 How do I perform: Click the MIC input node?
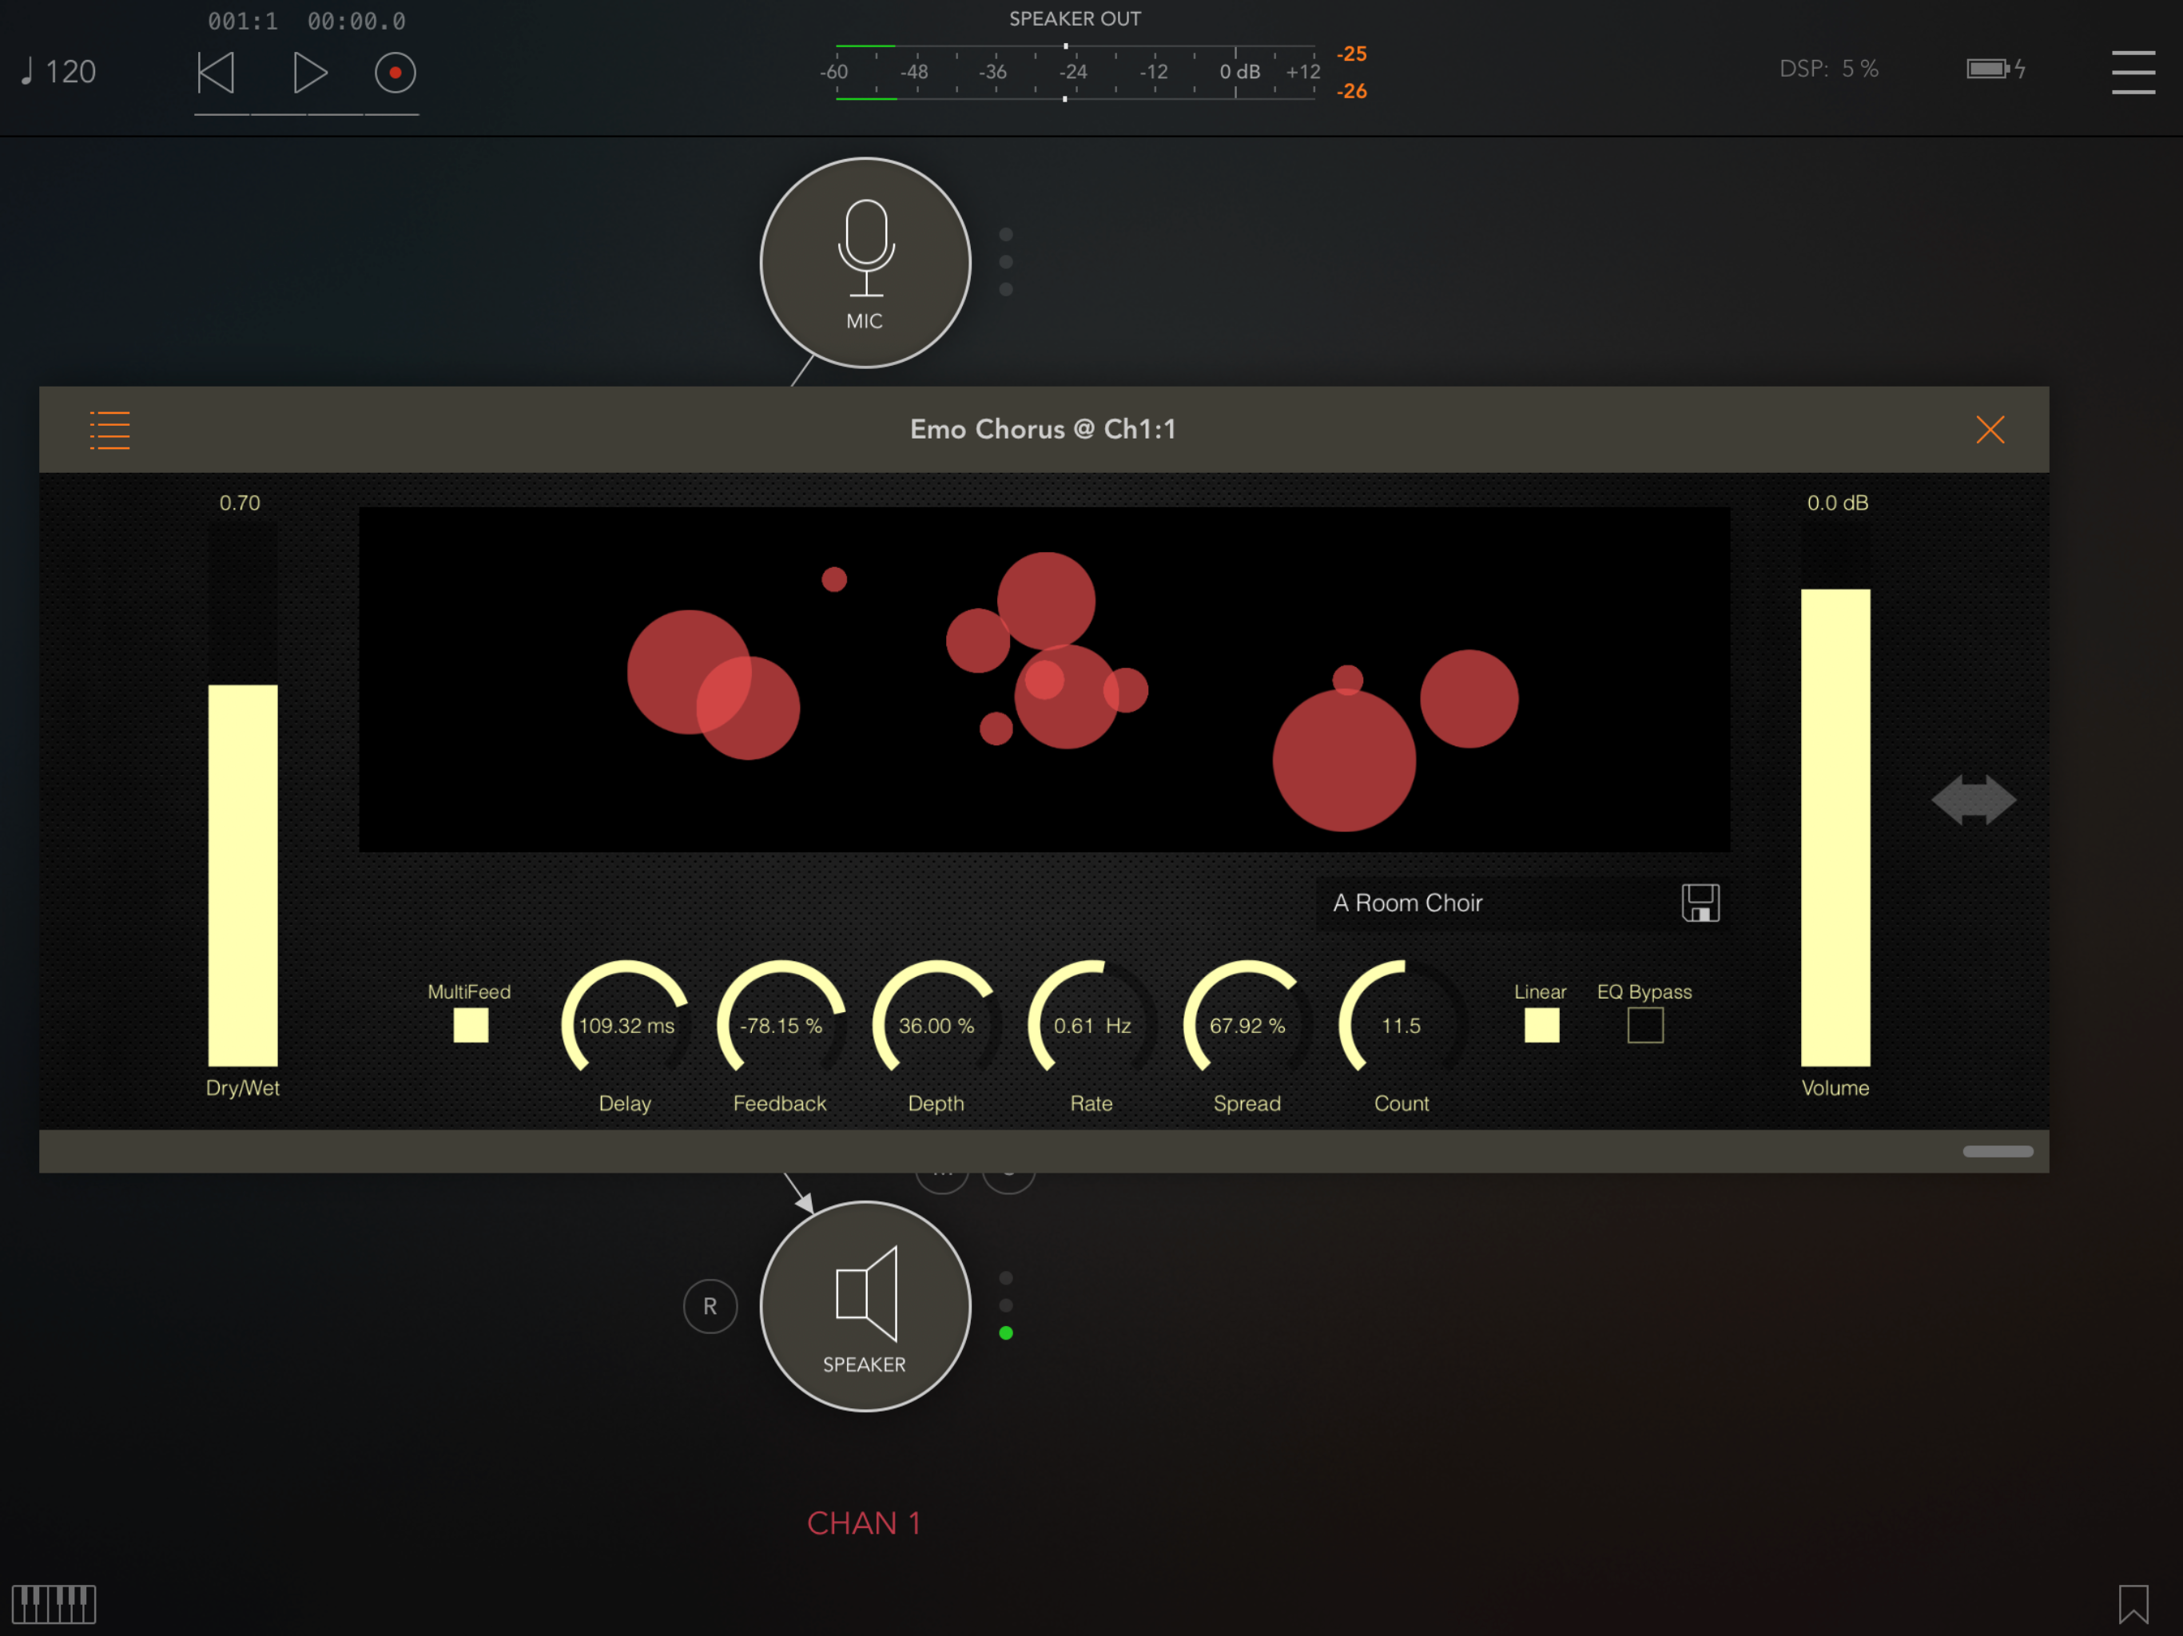865,263
